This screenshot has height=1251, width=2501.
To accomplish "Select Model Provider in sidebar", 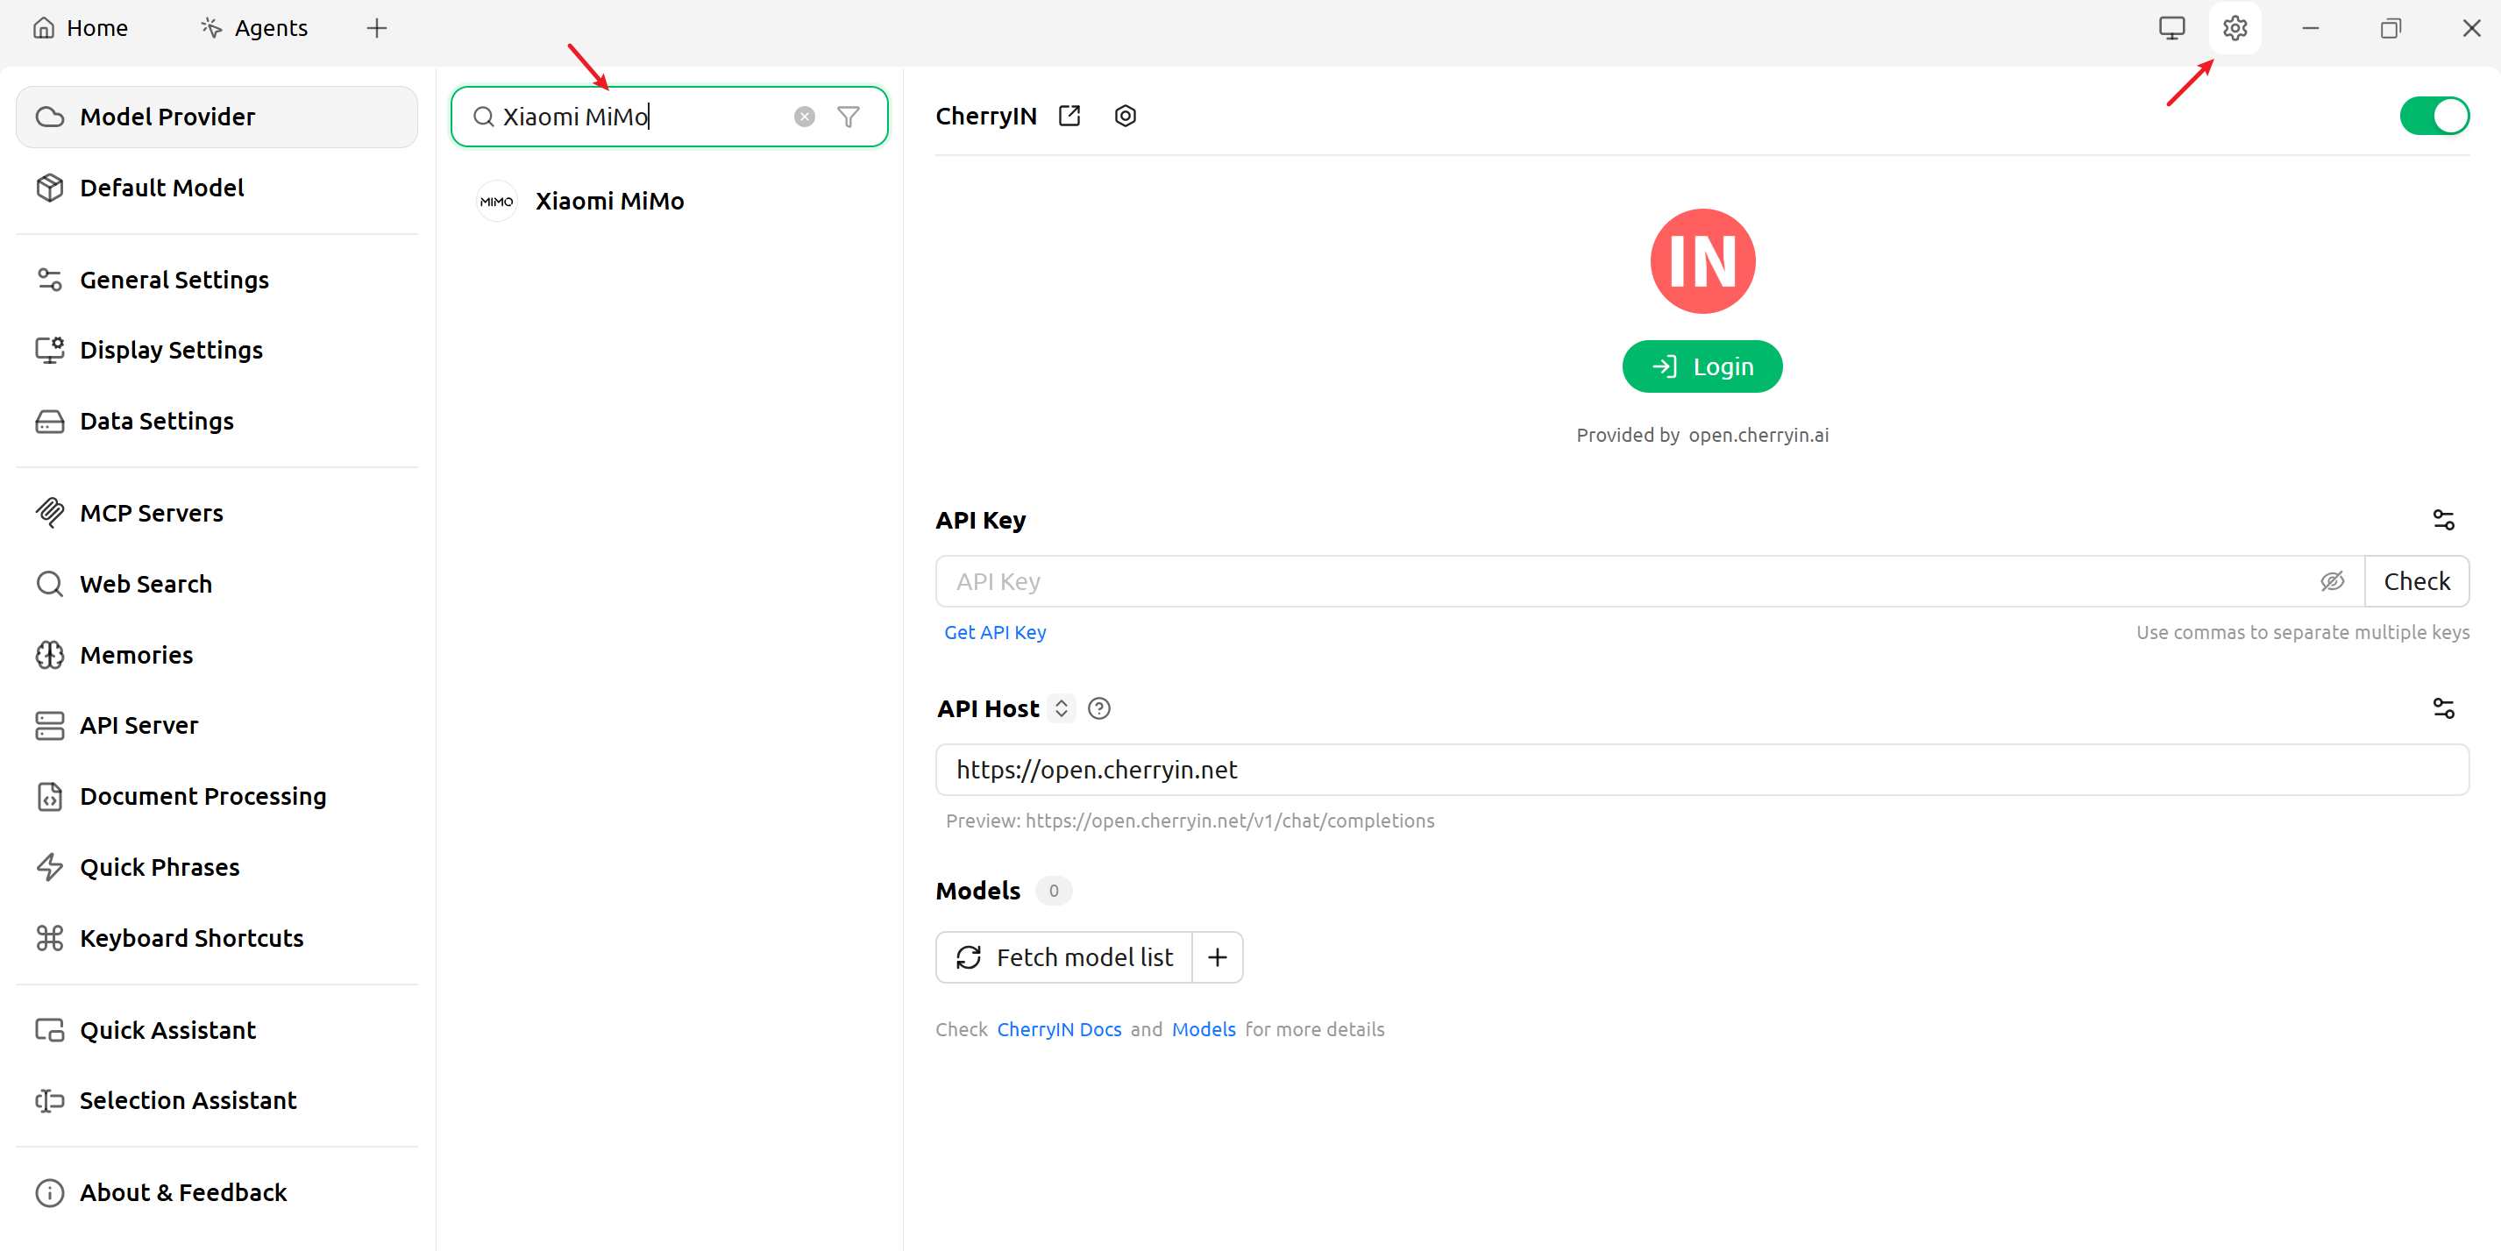I will (x=217, y=117).
